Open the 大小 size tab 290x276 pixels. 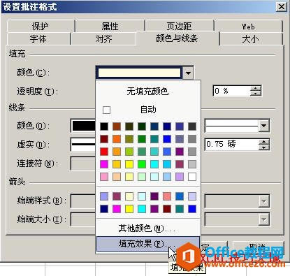[x=251, y=39]
